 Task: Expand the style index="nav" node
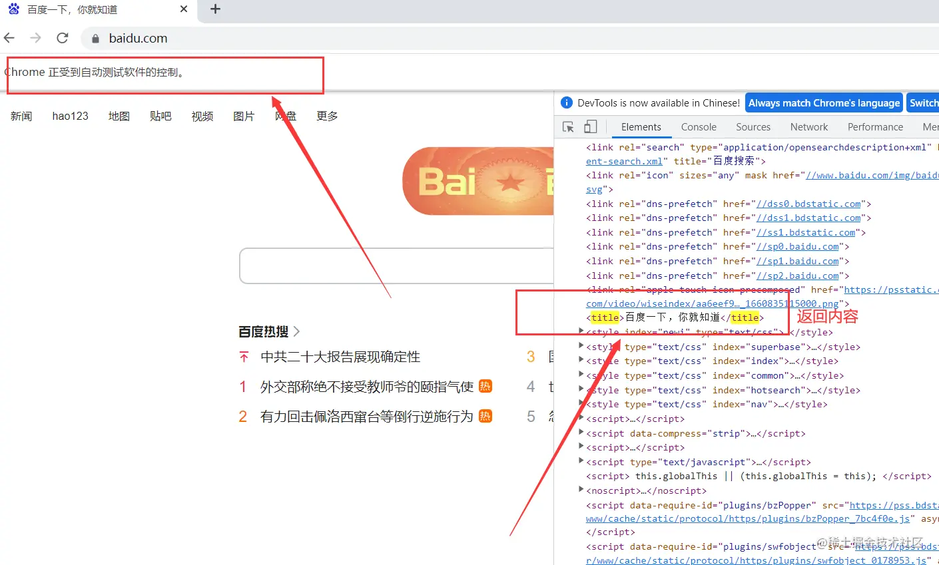[581, 403]
